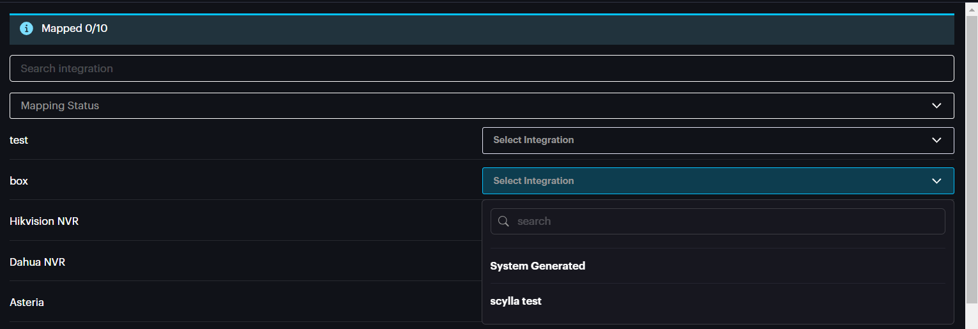Click the chevron arrow on Mapping Status

[x=936, y=105]
